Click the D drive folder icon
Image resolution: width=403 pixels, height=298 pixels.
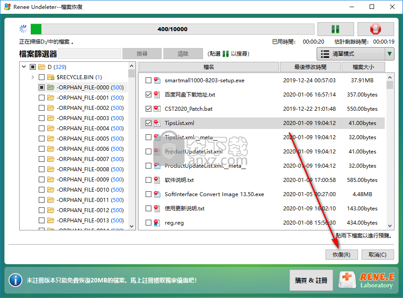point(42,67)
